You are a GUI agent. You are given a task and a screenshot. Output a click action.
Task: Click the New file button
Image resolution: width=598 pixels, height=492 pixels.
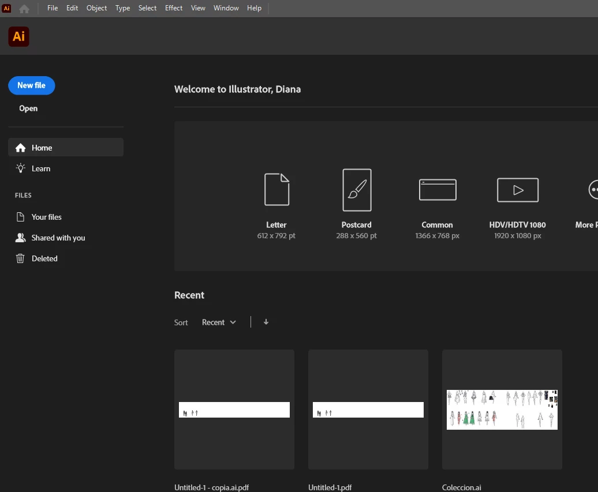click(32, 85)
